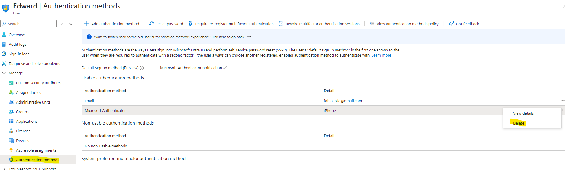
Task: Open Got feedback? link
Action: (468, 24)
